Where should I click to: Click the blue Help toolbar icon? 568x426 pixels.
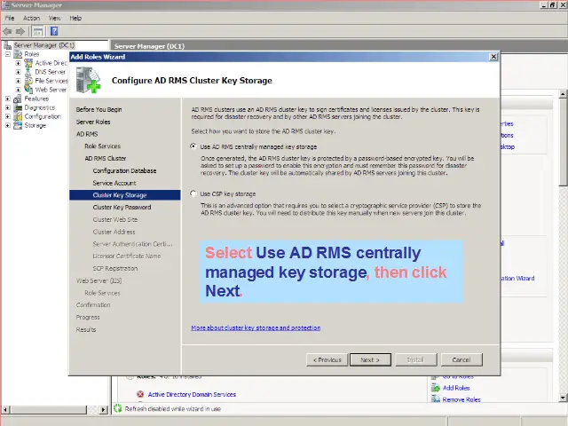click(x=54, y=31)
